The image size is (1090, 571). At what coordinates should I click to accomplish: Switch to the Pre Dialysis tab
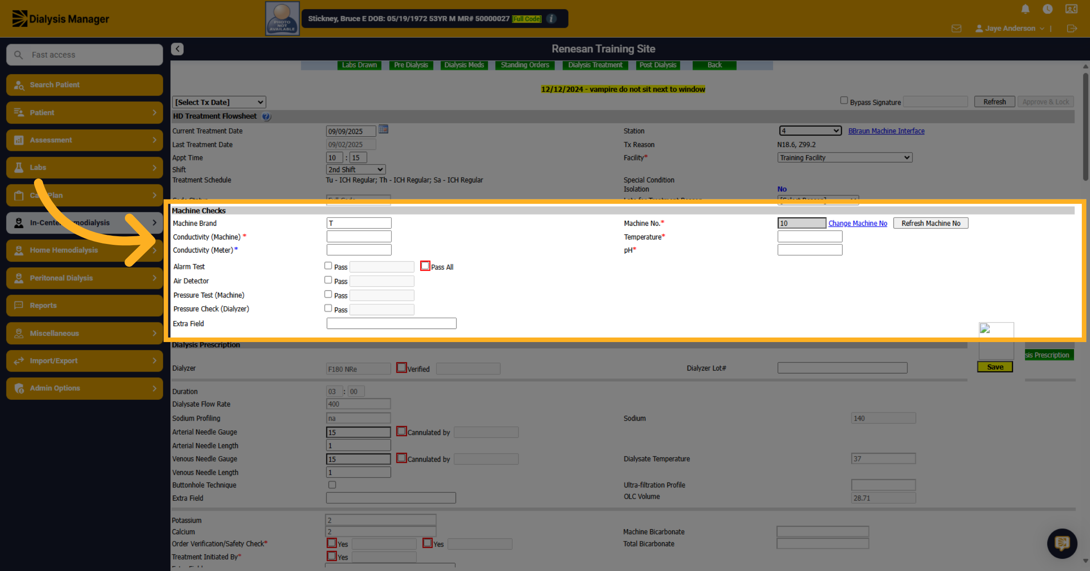tap(411, 65)
